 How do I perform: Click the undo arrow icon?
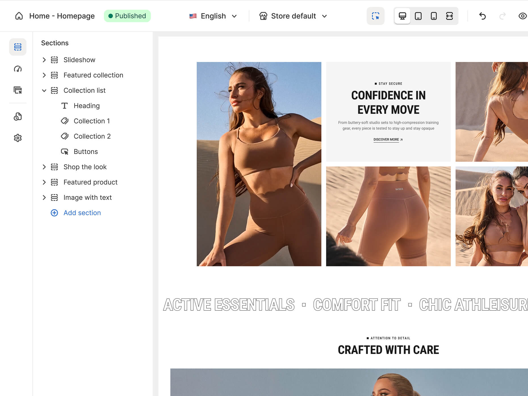coord(482,16)
